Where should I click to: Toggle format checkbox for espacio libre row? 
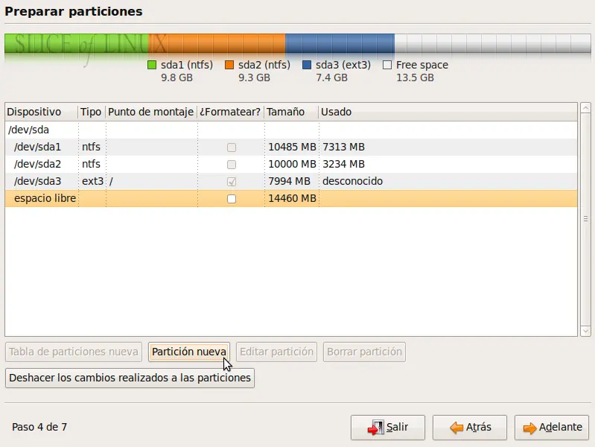pos(232,199)
